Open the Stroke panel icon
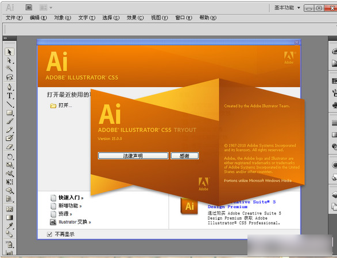Viewport: 337px width, 258px height. click(334, 123)
